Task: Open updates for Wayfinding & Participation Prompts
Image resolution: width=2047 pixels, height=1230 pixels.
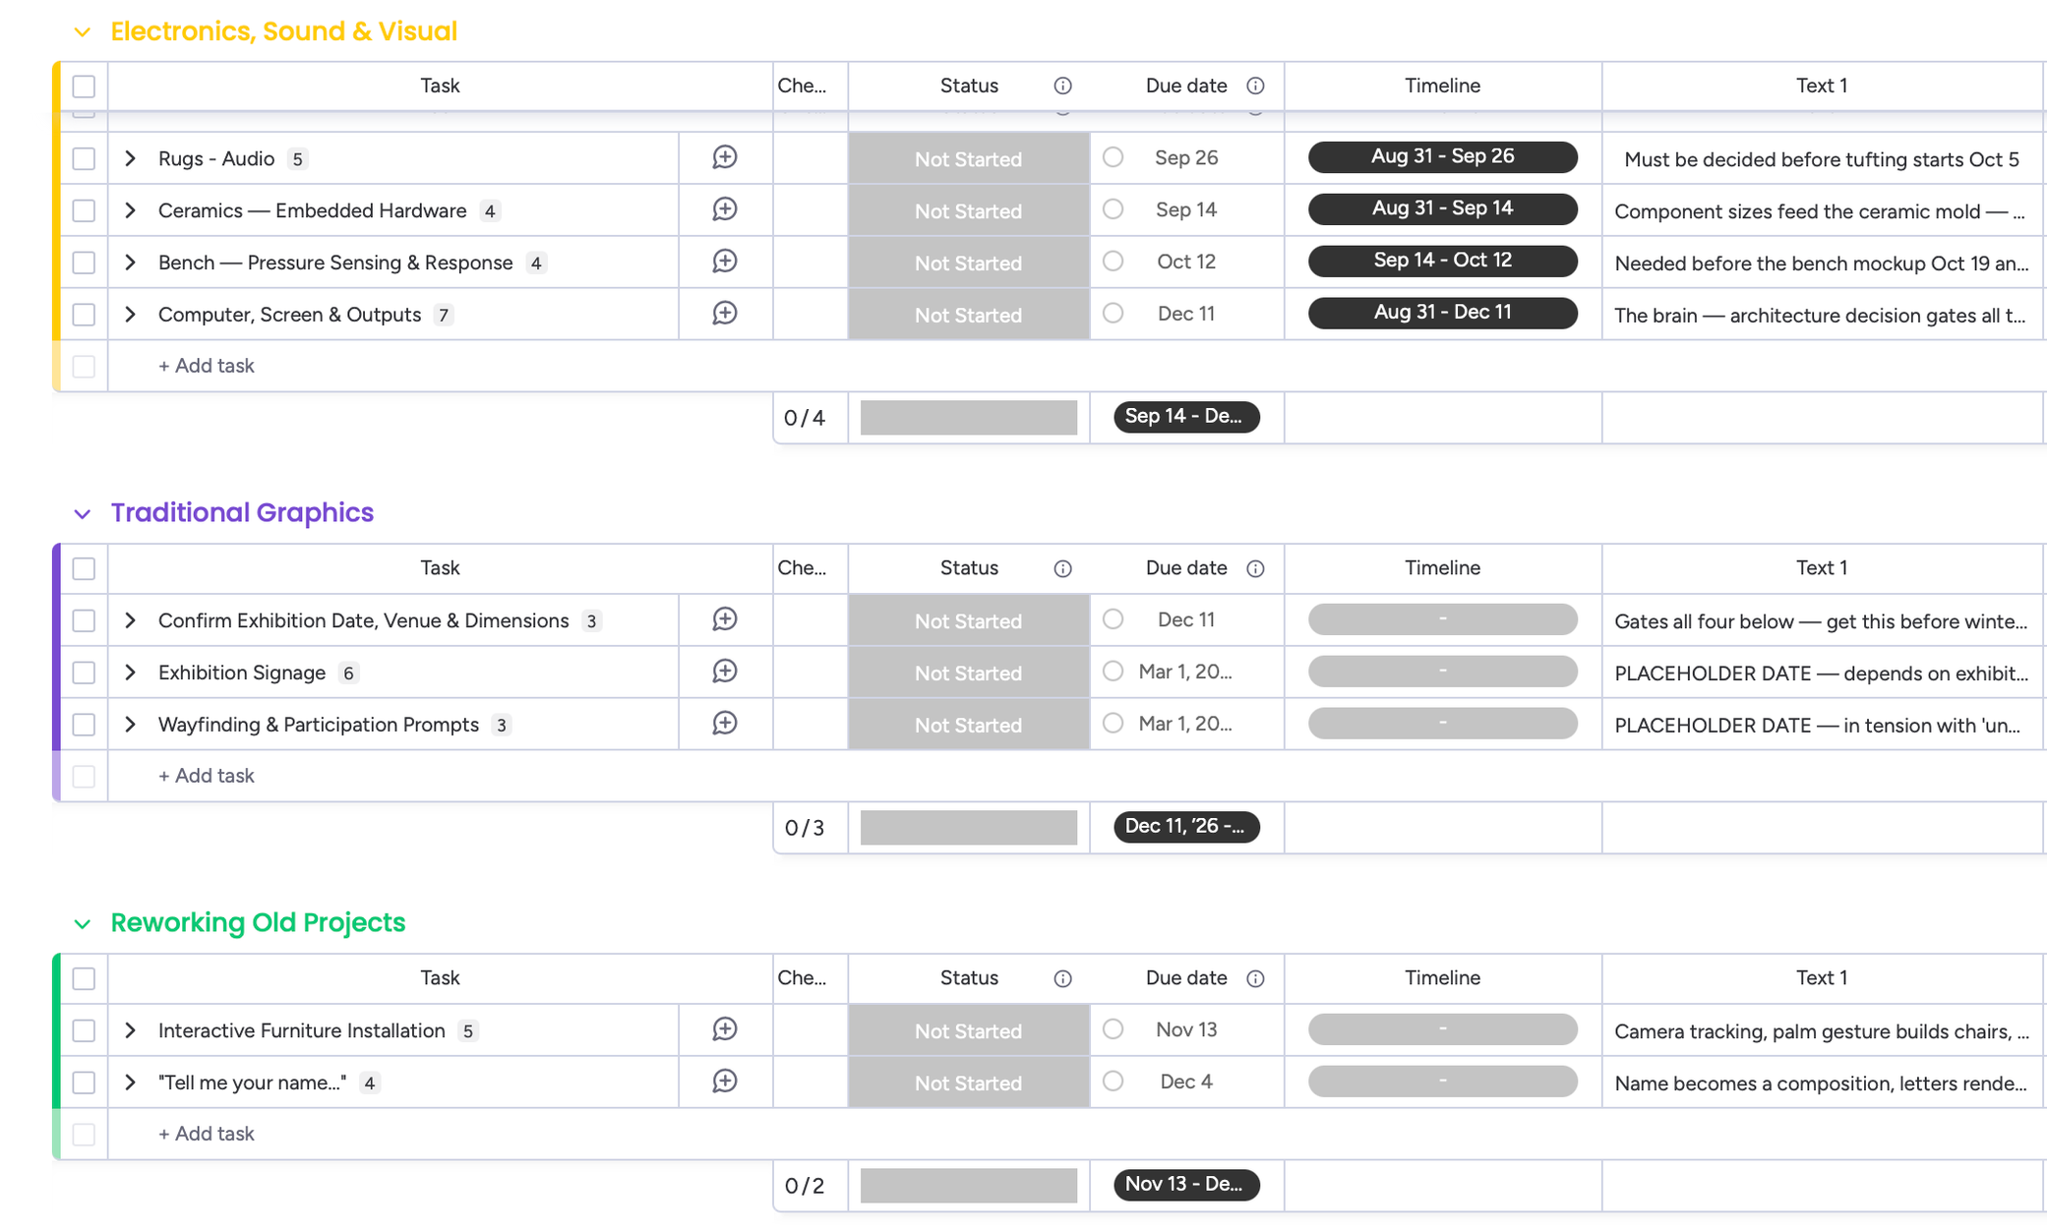Action: point(725,724)
